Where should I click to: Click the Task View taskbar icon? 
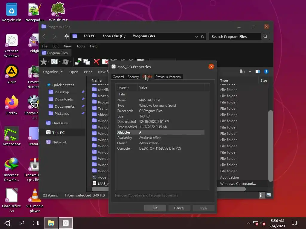36,223
